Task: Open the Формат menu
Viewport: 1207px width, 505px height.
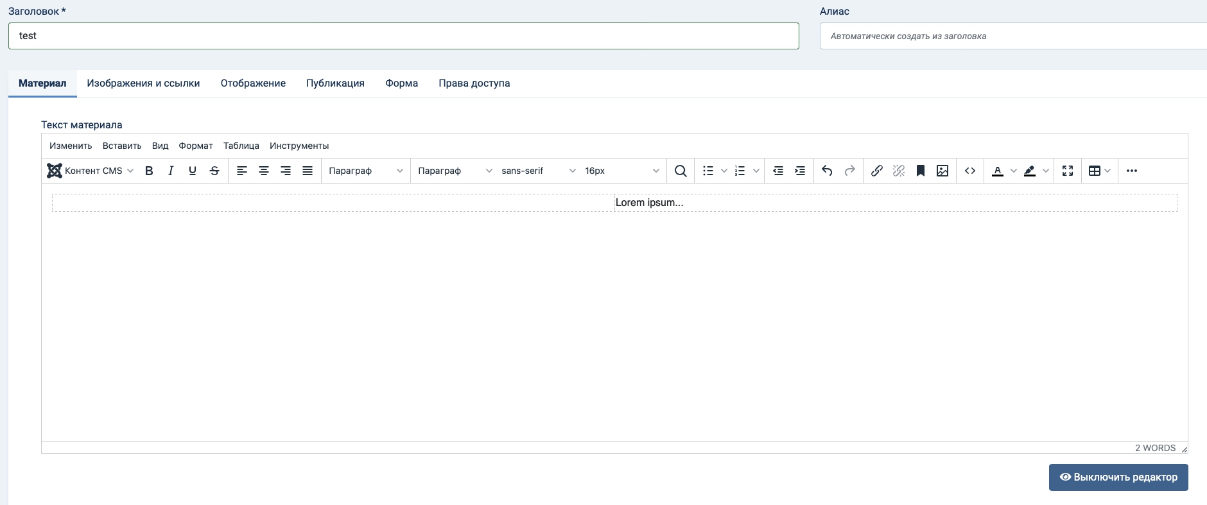Action: click(195, 146)
